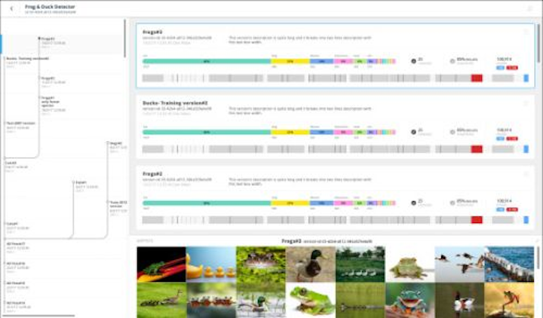Click the image preview grid scrollbar
The height and width of the screenshot is (318, 543).
point(538,258)
